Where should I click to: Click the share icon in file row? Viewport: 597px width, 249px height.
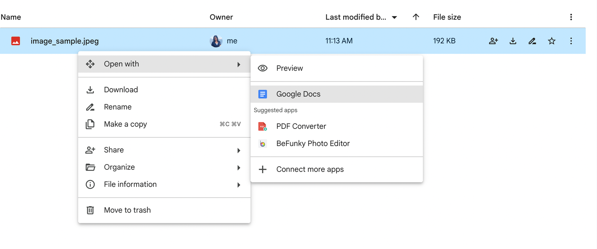(x=493, y=41)
